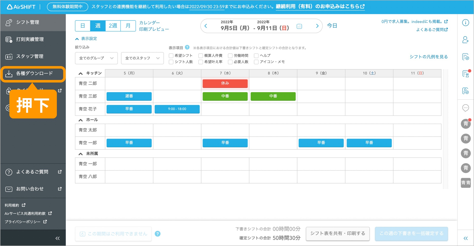Go to next week with right arrow

pos(317,26)
